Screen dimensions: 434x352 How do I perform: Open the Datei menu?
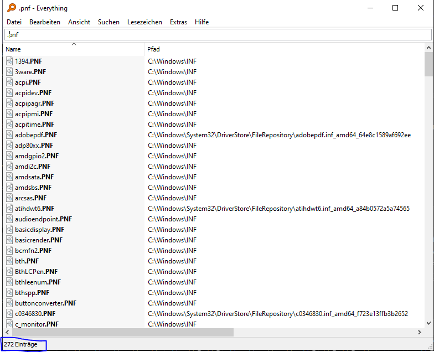coord(14,22)
